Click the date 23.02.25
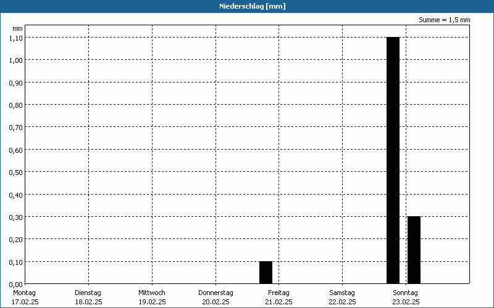Screen dimensions: 494x308 point(406,302)
